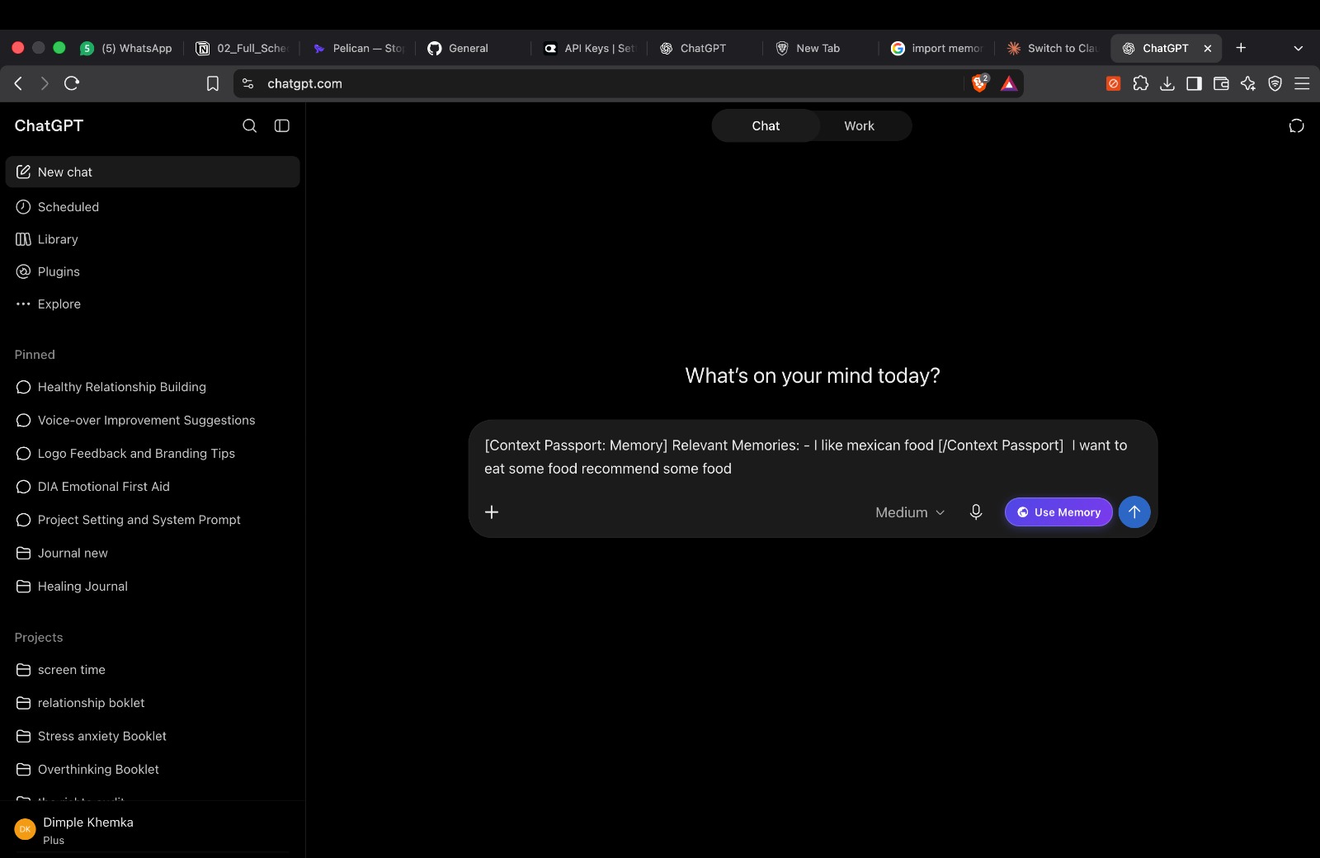Open the browser downloads icon
This screenshot has width=1320, height=858.
tap(1167, 83)
